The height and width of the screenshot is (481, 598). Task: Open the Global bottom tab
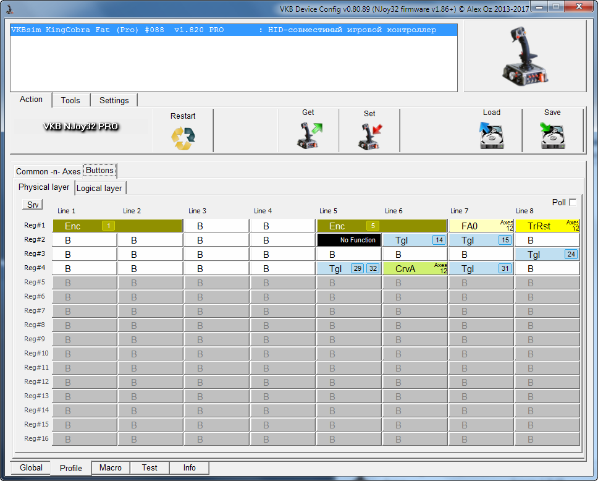pyautogui.click(x=31, y=467)
